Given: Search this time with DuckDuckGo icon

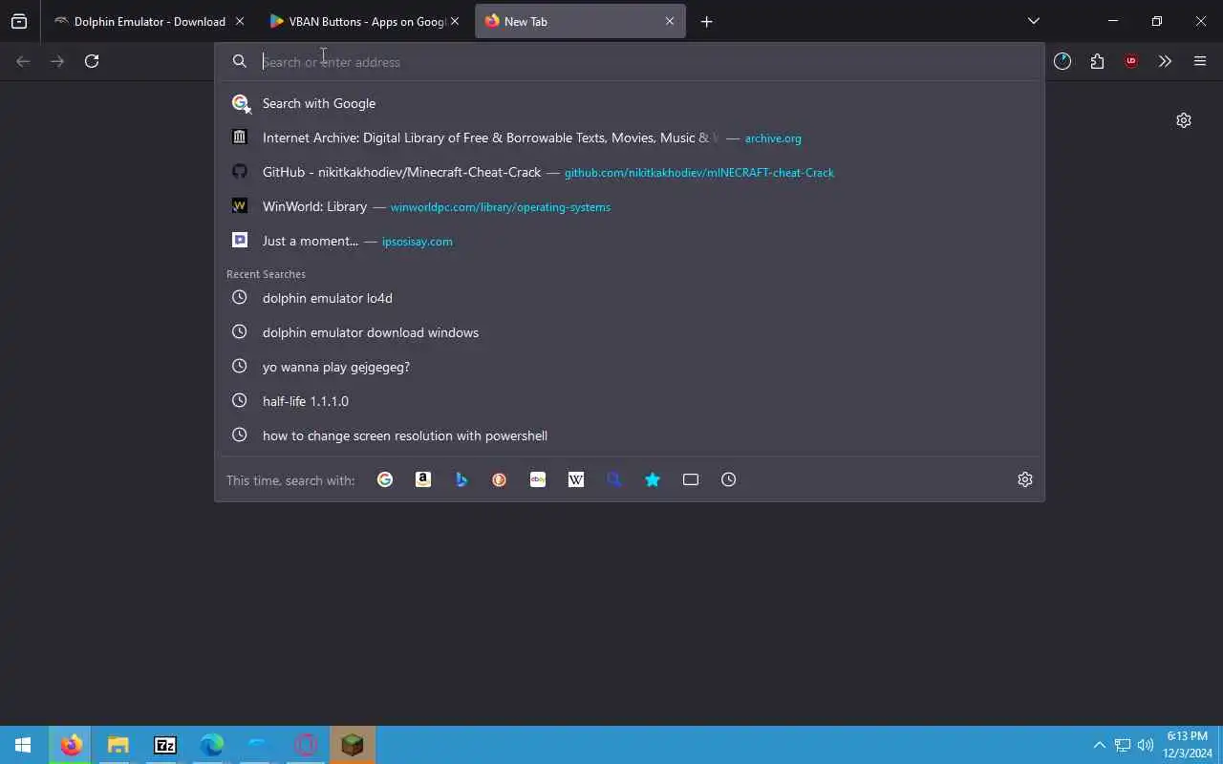Looking at the screenshot, I should (500, 479).
